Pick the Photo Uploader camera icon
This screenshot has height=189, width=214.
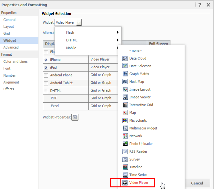(125, 144)
